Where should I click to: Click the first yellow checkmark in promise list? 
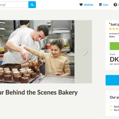click(111, 106)
